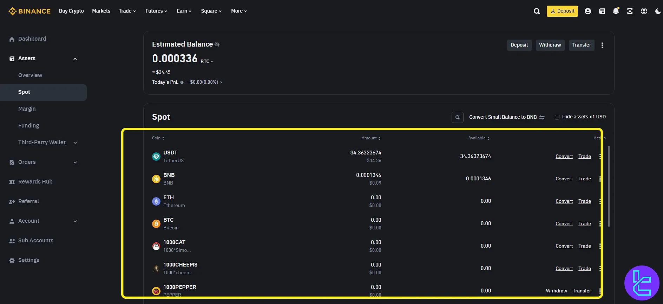The width and height of the screenshot is (663, 304).
Task: Open more actions for ETH row
Action: tap(600, 201)
